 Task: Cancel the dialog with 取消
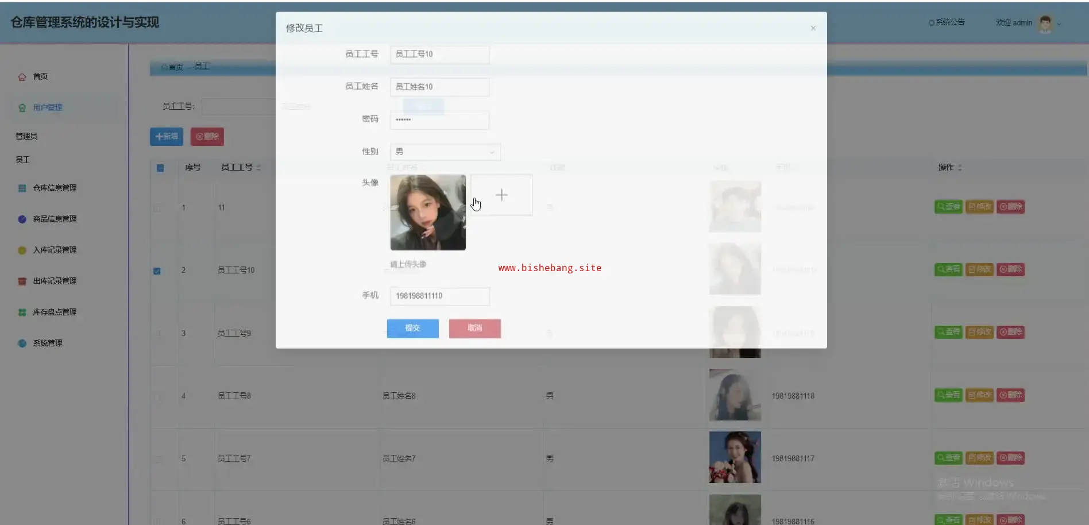click(x=475, y=329)
